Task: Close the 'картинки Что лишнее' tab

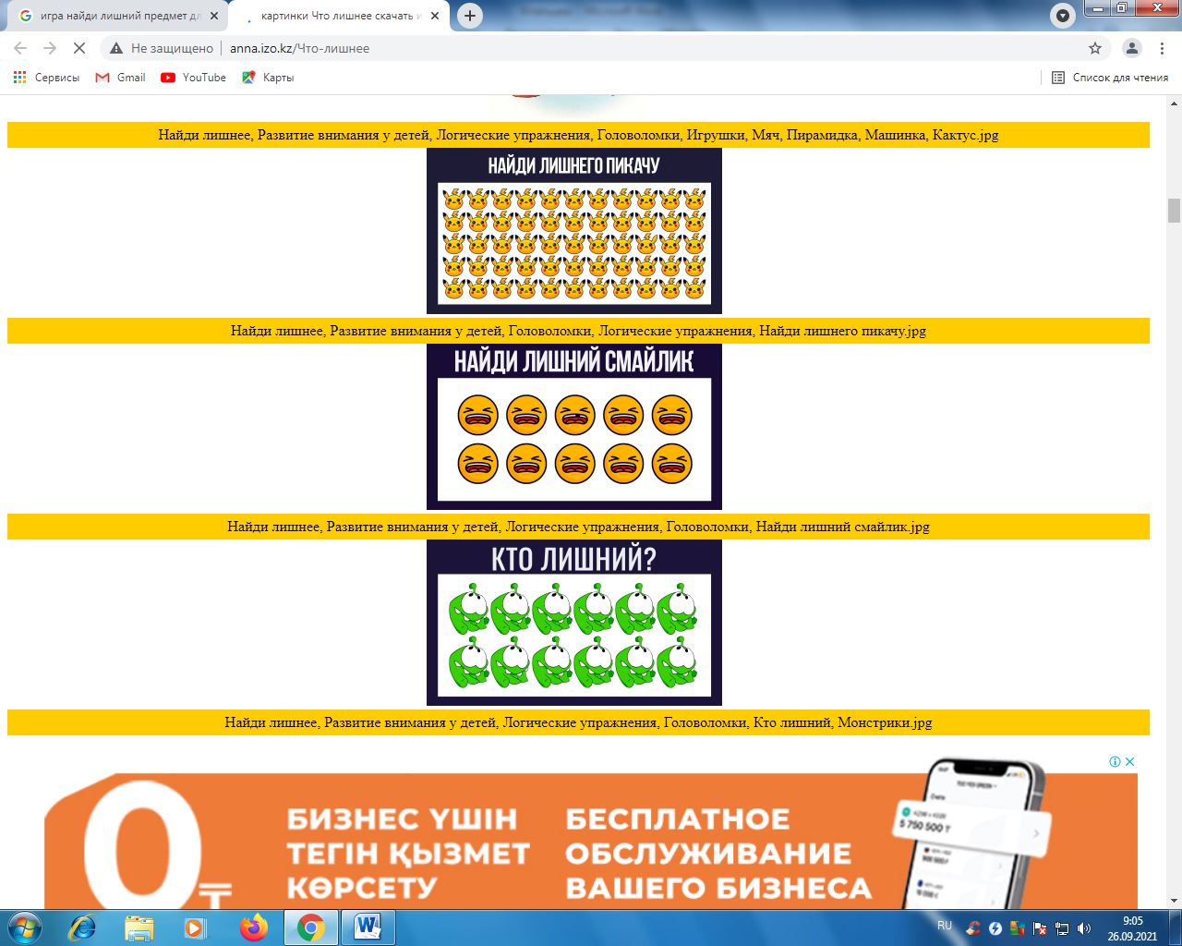Action: point(435,16)
